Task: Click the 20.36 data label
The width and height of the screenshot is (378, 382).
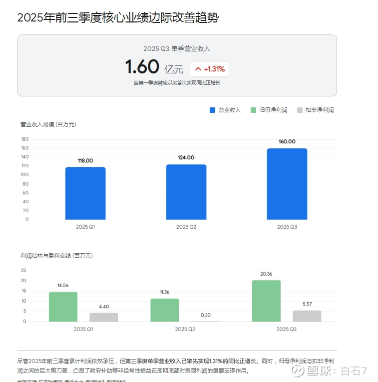Action: point(266,274)
